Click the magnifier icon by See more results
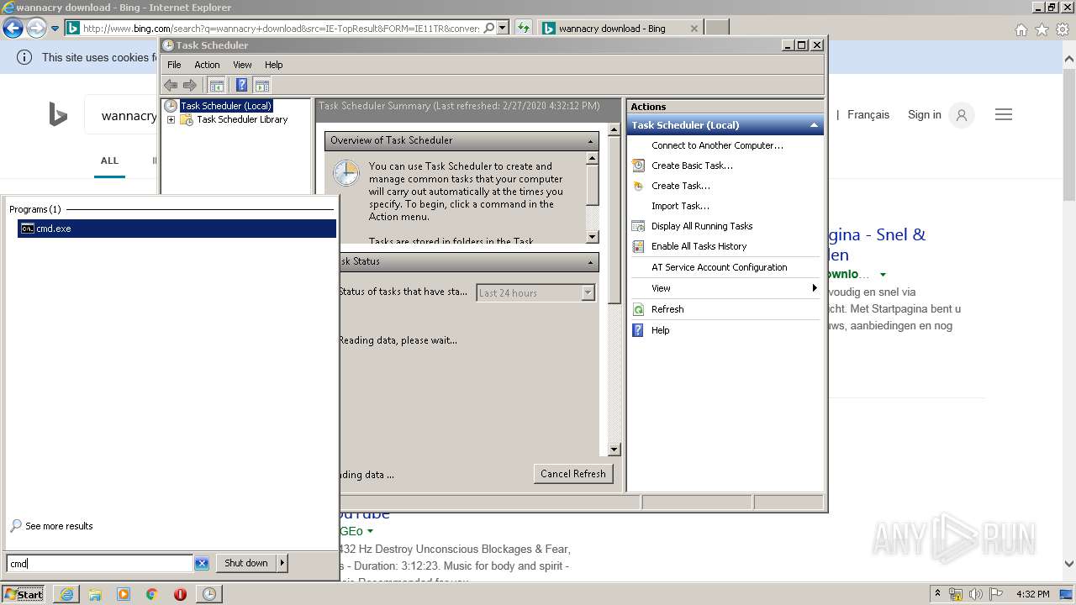 [x=16, y=526]
